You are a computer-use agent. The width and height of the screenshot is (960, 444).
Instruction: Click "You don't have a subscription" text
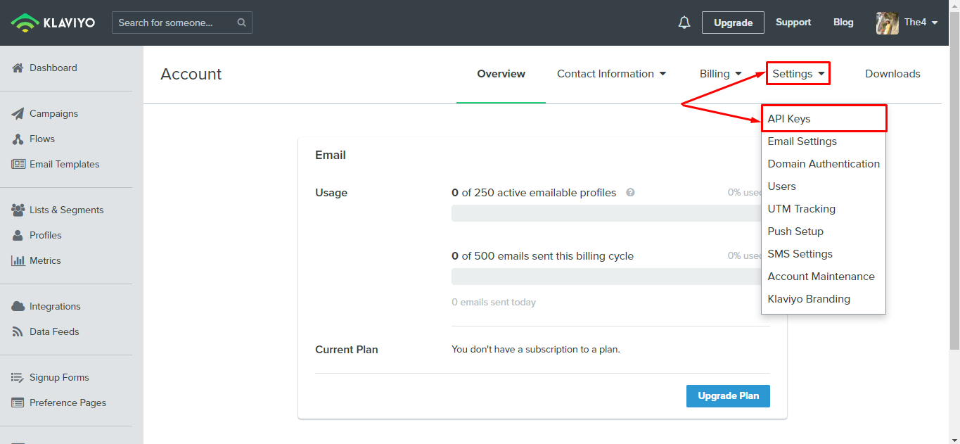click(x=536, y=349)
